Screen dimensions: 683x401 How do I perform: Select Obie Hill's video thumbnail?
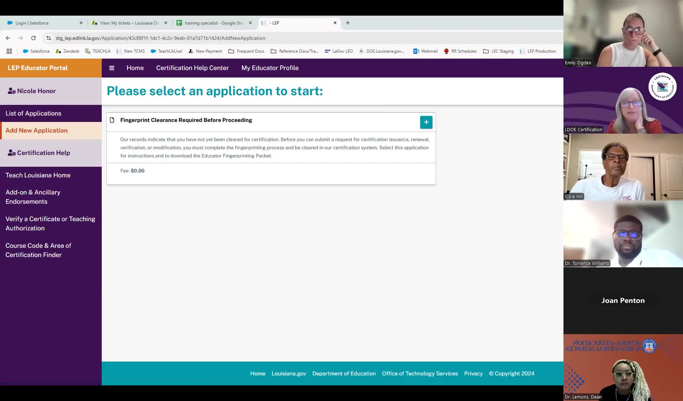(623, 167)
